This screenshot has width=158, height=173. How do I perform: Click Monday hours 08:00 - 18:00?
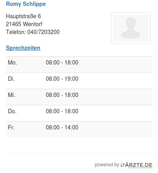(62, 63)
